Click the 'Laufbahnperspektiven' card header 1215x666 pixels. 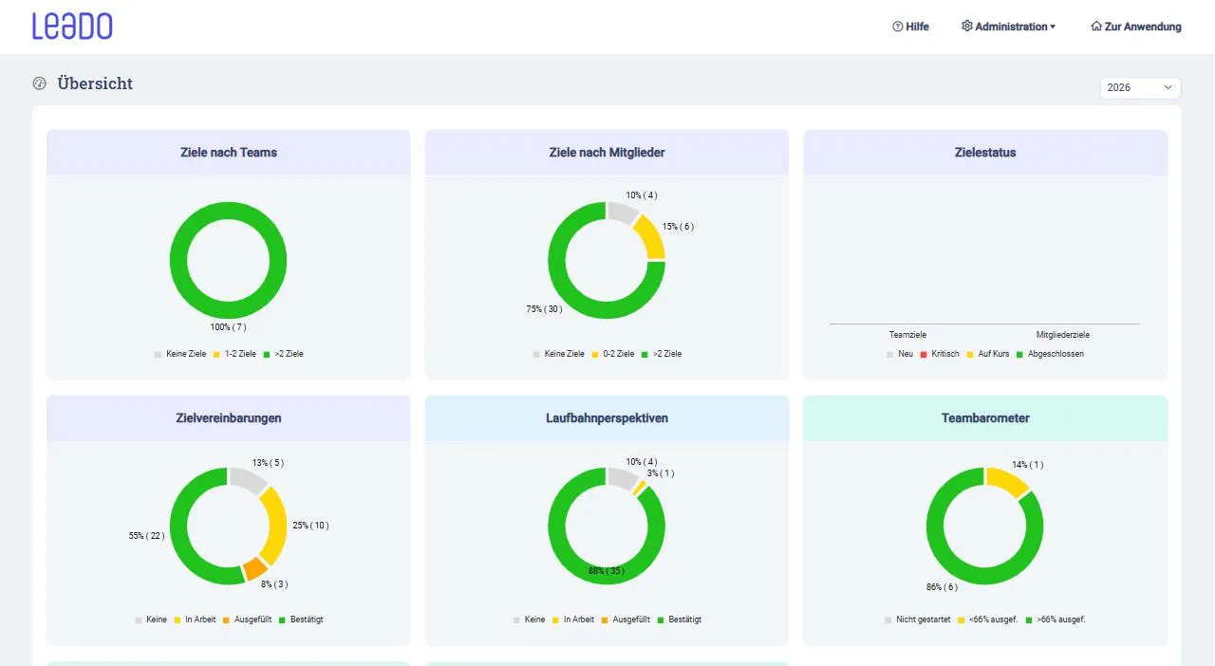coord(607,417)
